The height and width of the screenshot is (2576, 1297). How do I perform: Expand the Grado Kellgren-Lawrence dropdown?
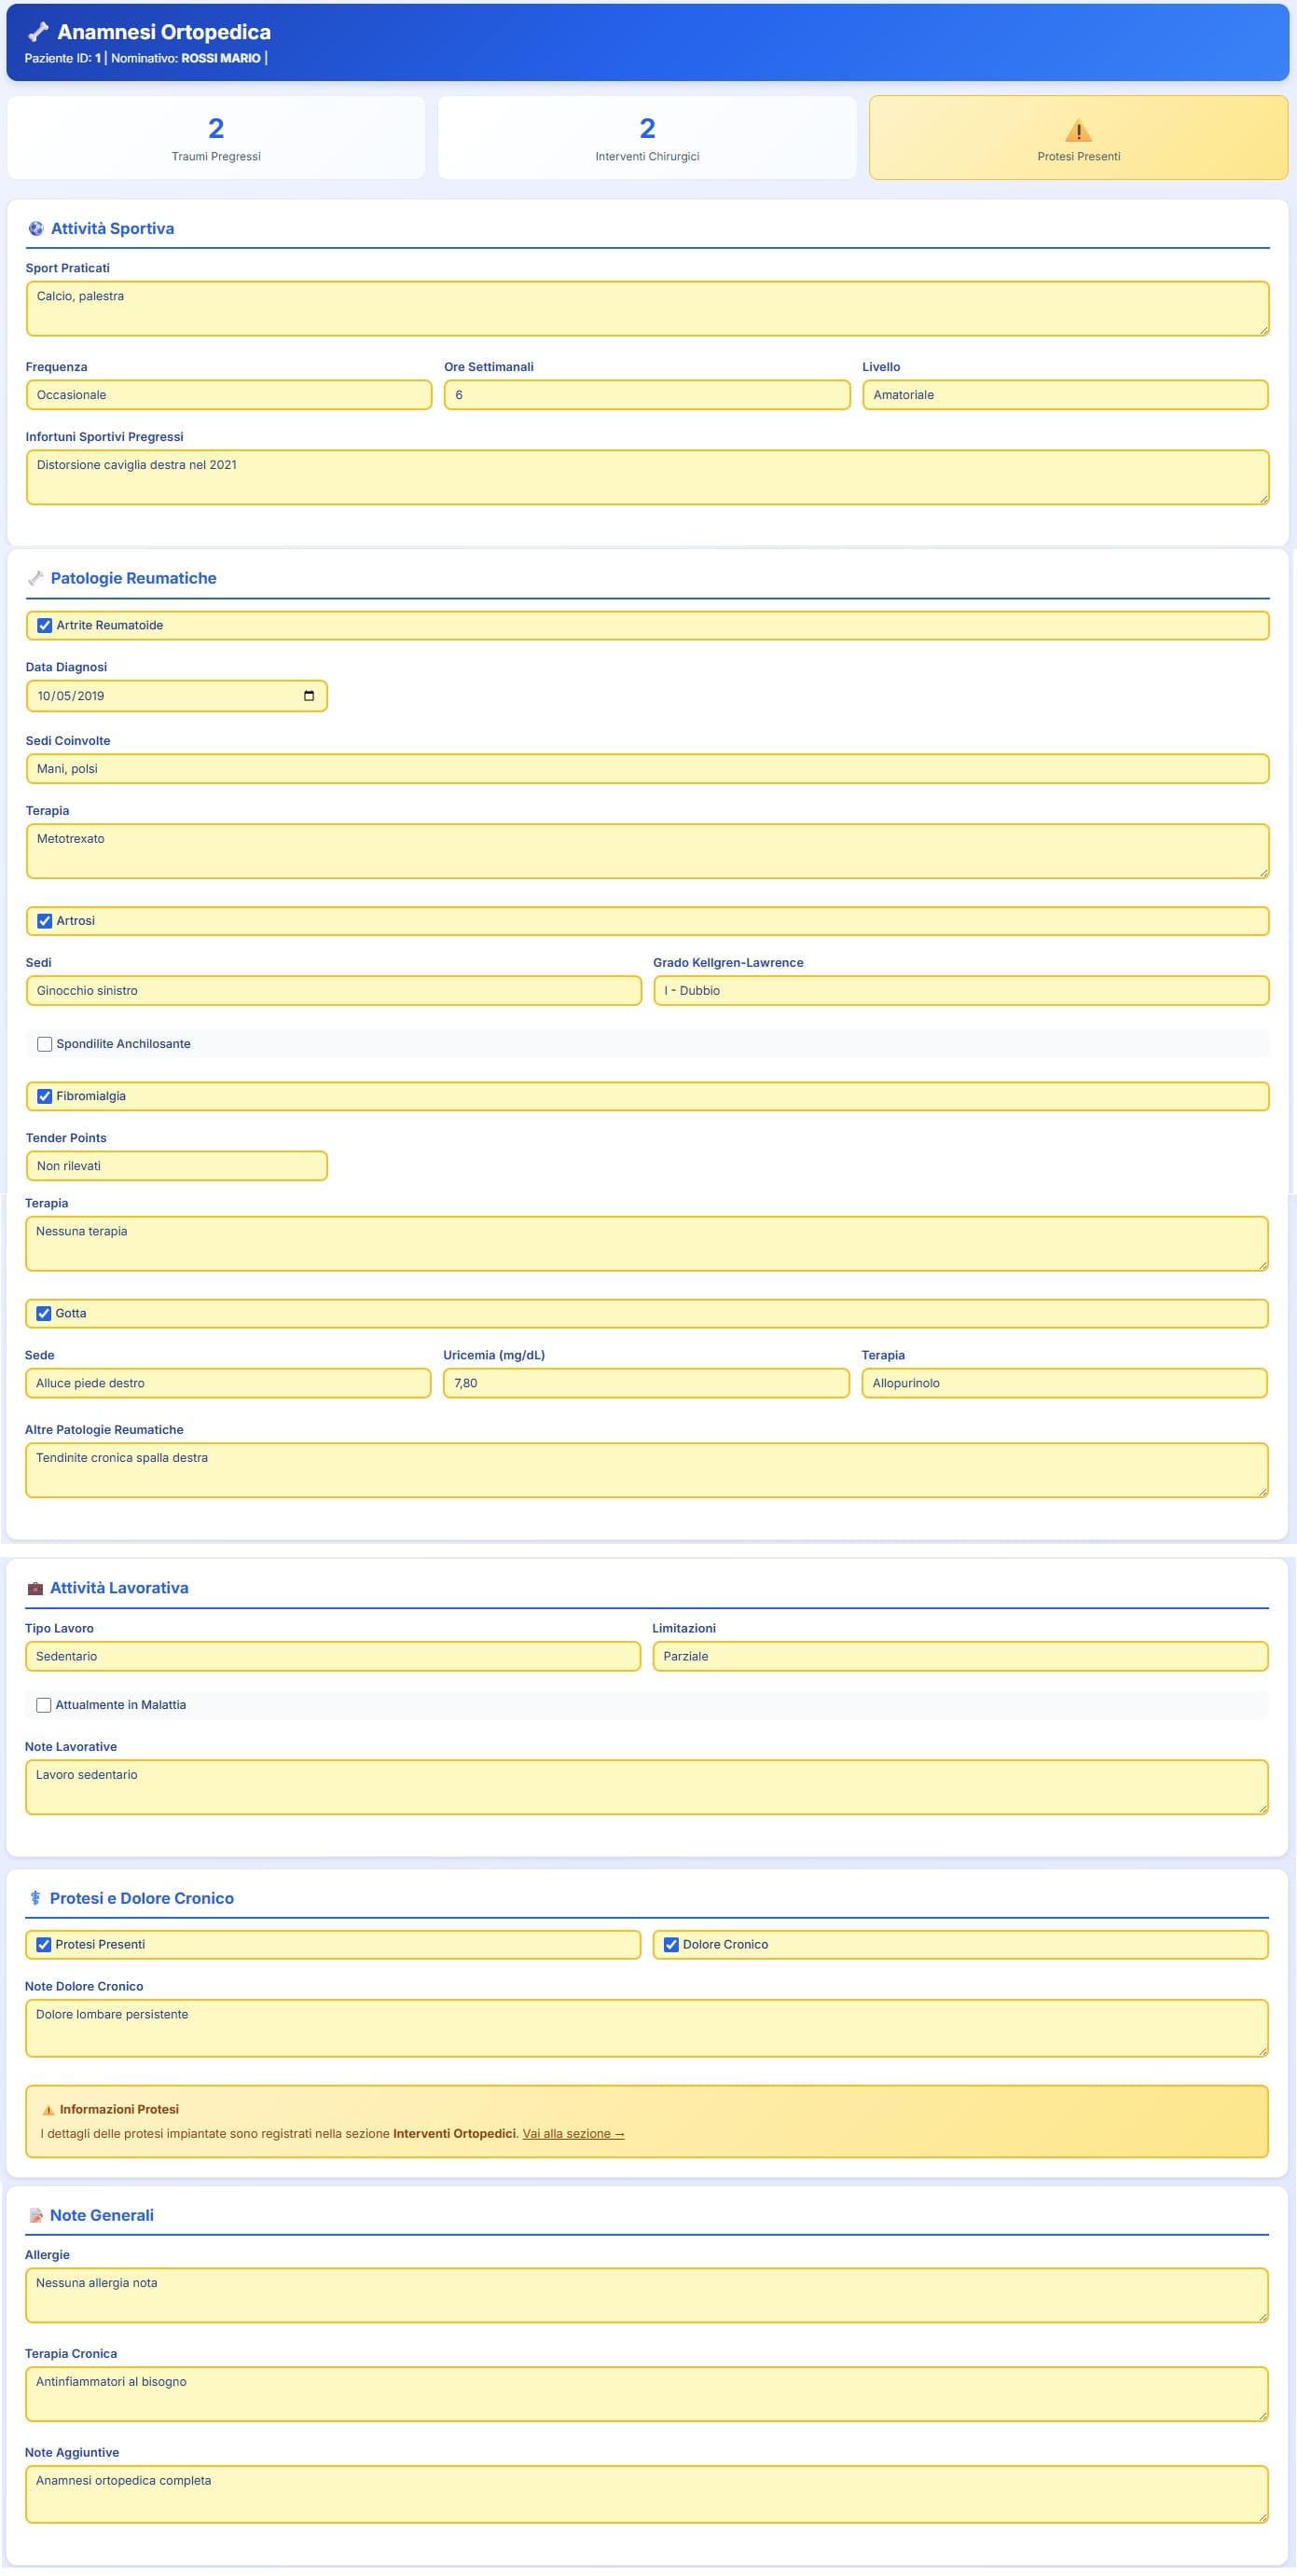click(x=960, y=991)
